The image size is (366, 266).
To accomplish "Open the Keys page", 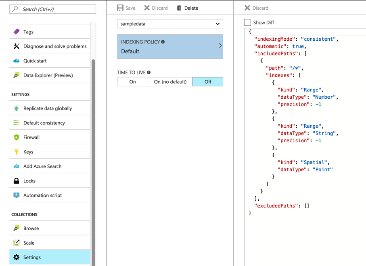I will 50,152.
